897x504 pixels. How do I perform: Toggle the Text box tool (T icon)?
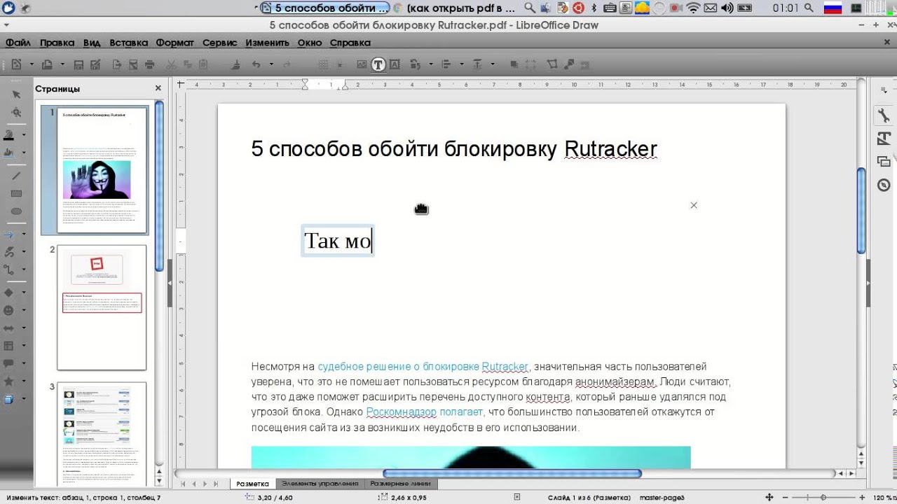tap(378, 64)
